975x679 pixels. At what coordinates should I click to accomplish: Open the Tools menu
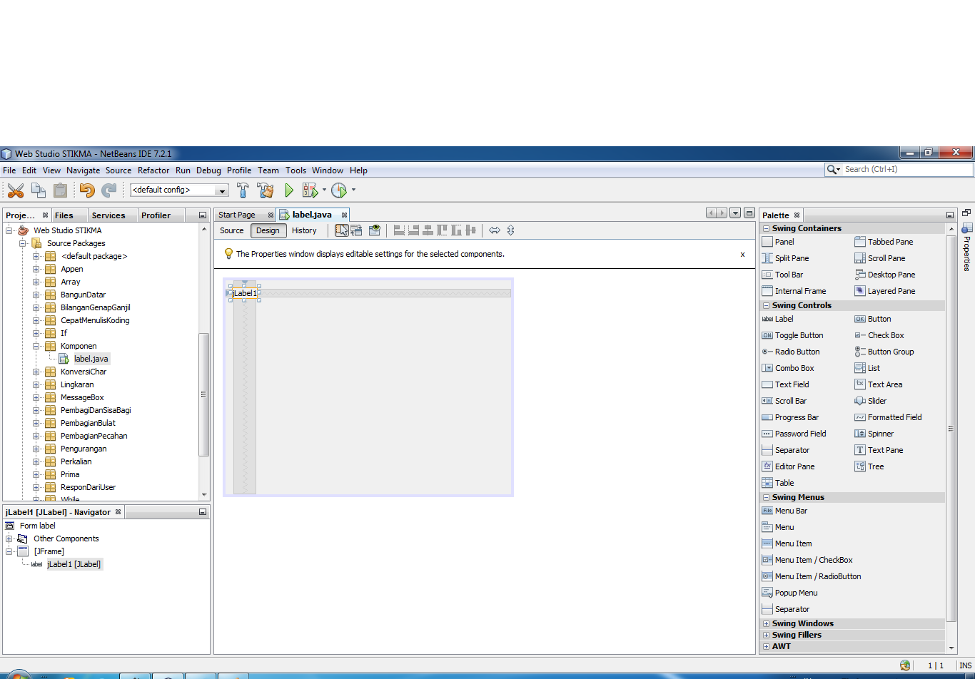click(295, 170)
